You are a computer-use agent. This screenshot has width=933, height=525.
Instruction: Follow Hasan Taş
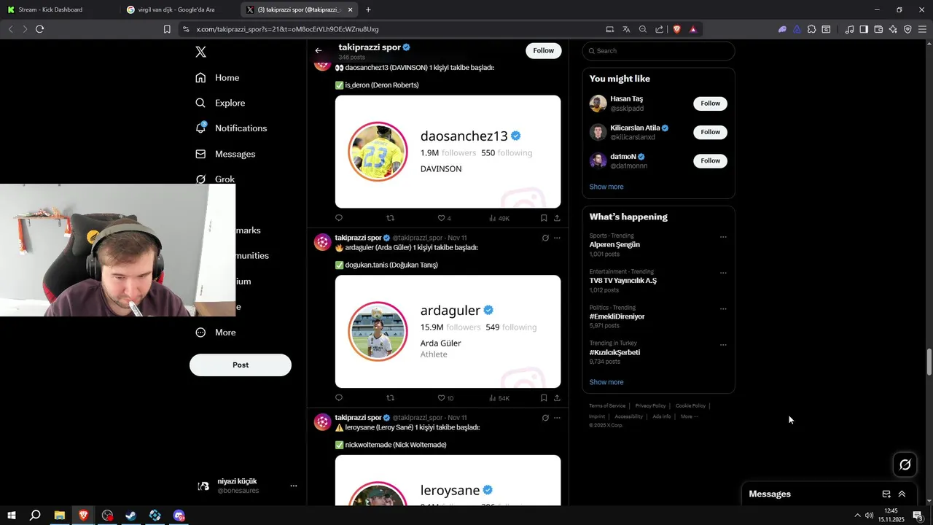pos(710,104)
